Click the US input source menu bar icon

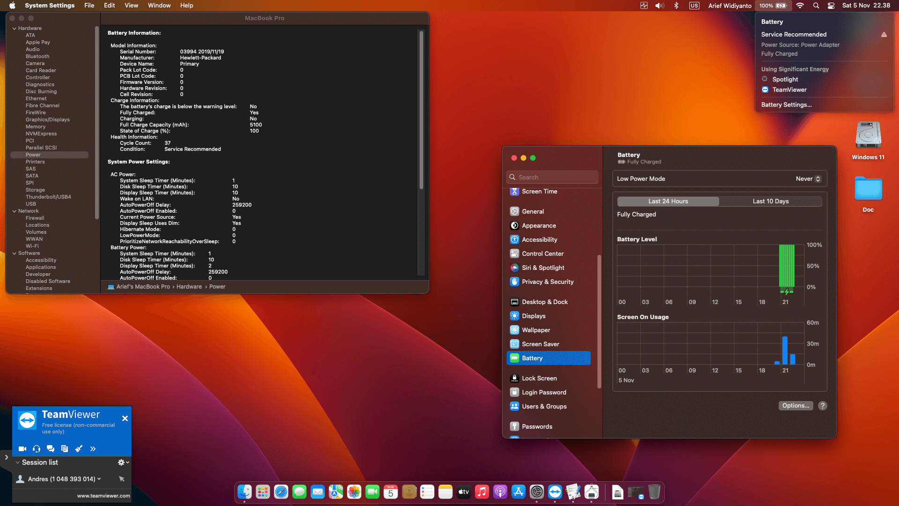(694, 6)
